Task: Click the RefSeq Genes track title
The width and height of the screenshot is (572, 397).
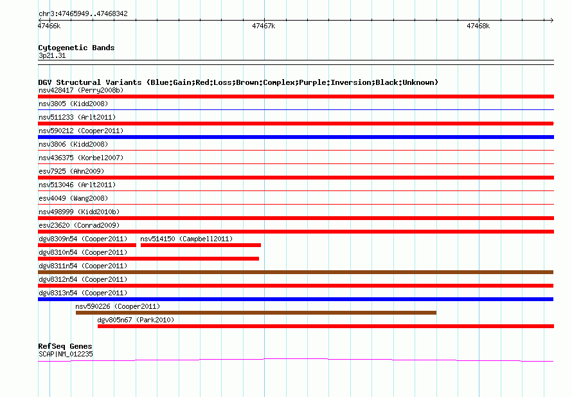Action: (65, 346)
